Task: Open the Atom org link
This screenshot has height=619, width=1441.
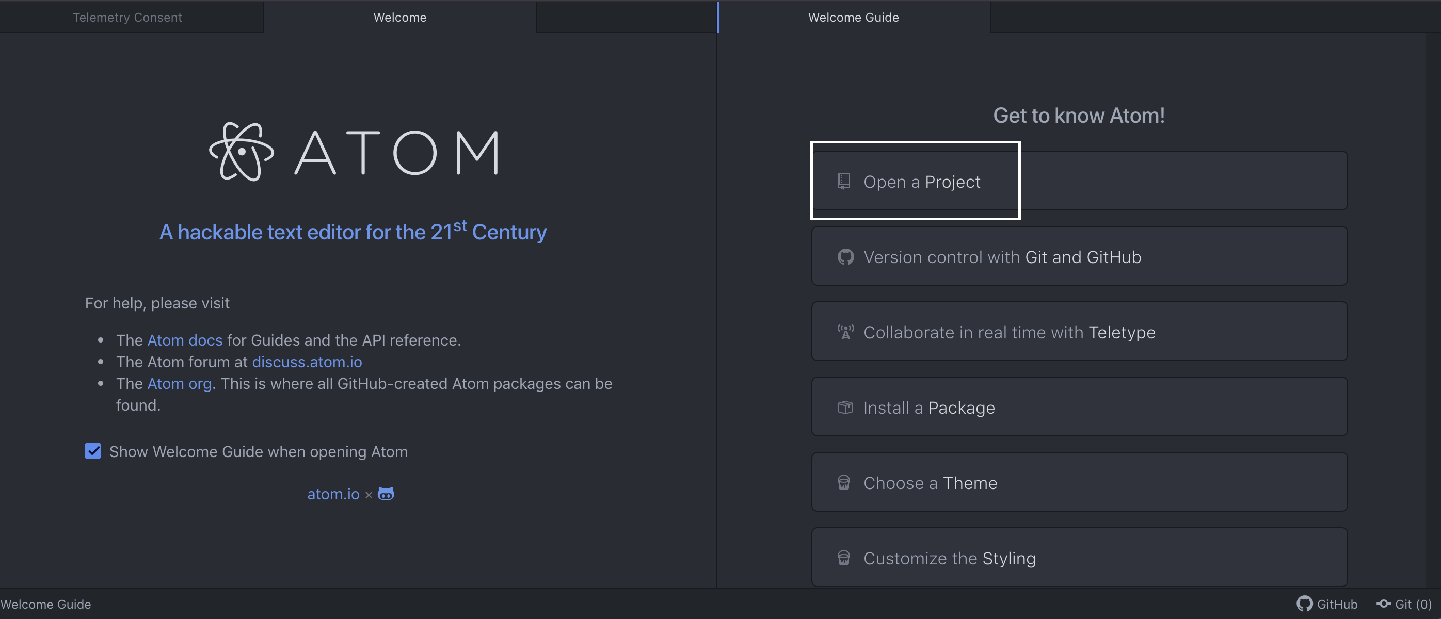Action: point(180,384)
